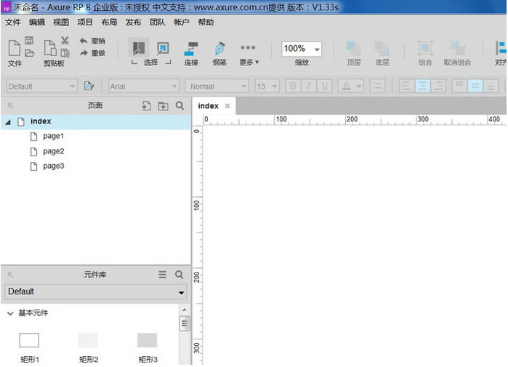Screen dimensions: 508x367
Task: Click the scissors Cut icon
Action: coord(65,41)
